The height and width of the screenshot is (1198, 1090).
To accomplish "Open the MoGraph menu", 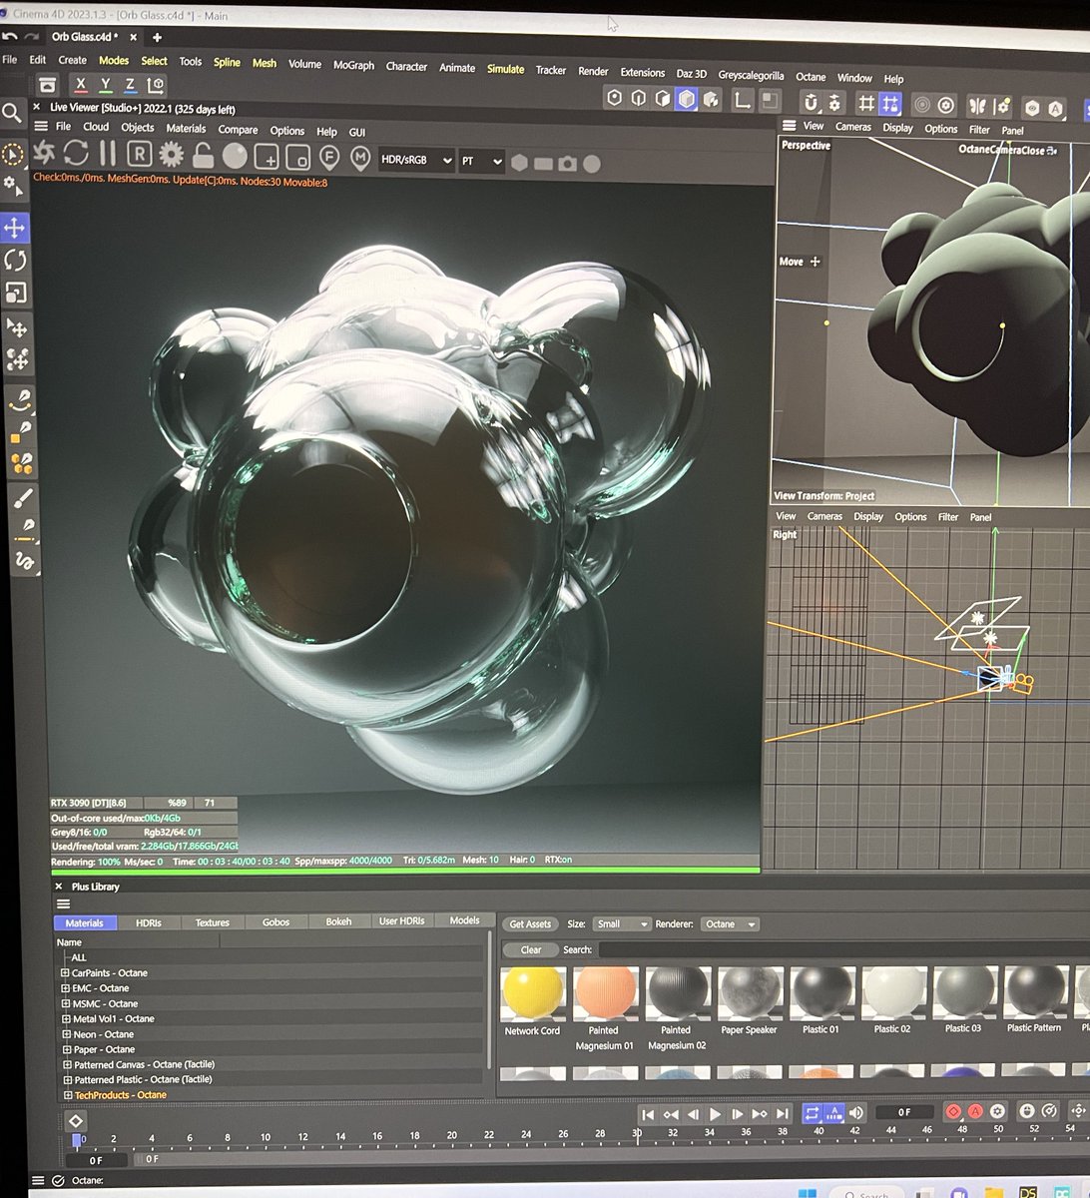I will click(x=353, y=65).
